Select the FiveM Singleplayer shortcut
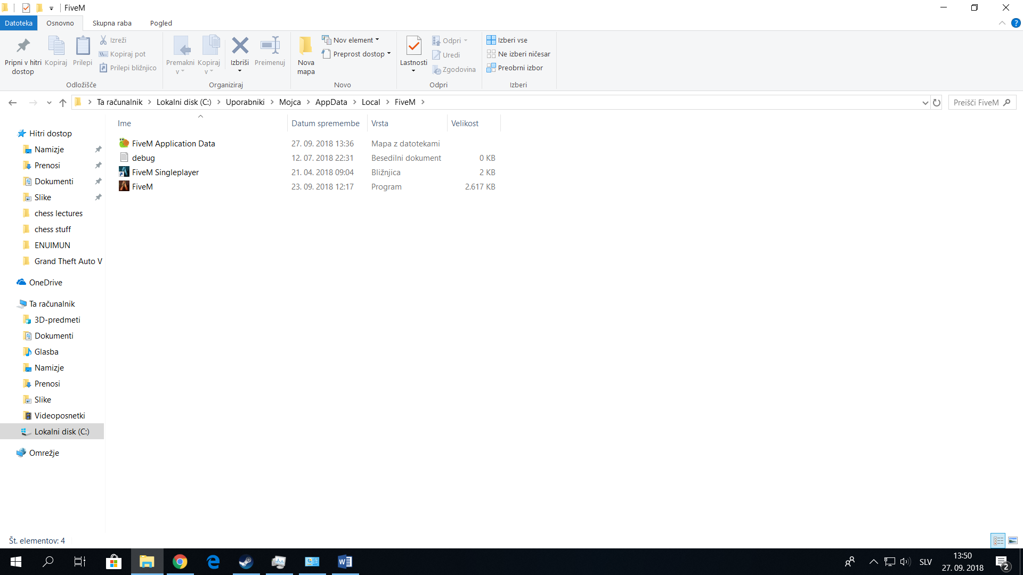Image resolution: width=1023 pixels, height=575 pixels. [165, 172]
